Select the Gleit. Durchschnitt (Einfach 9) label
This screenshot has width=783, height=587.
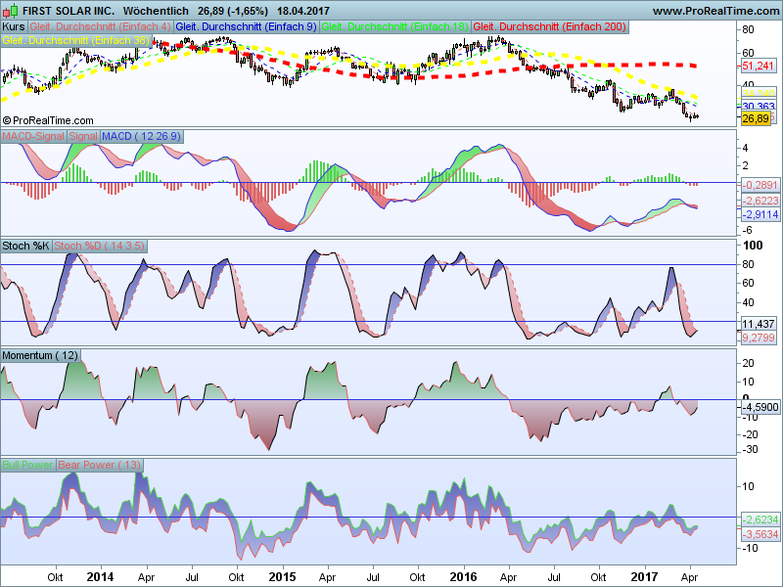pos(247,27)
